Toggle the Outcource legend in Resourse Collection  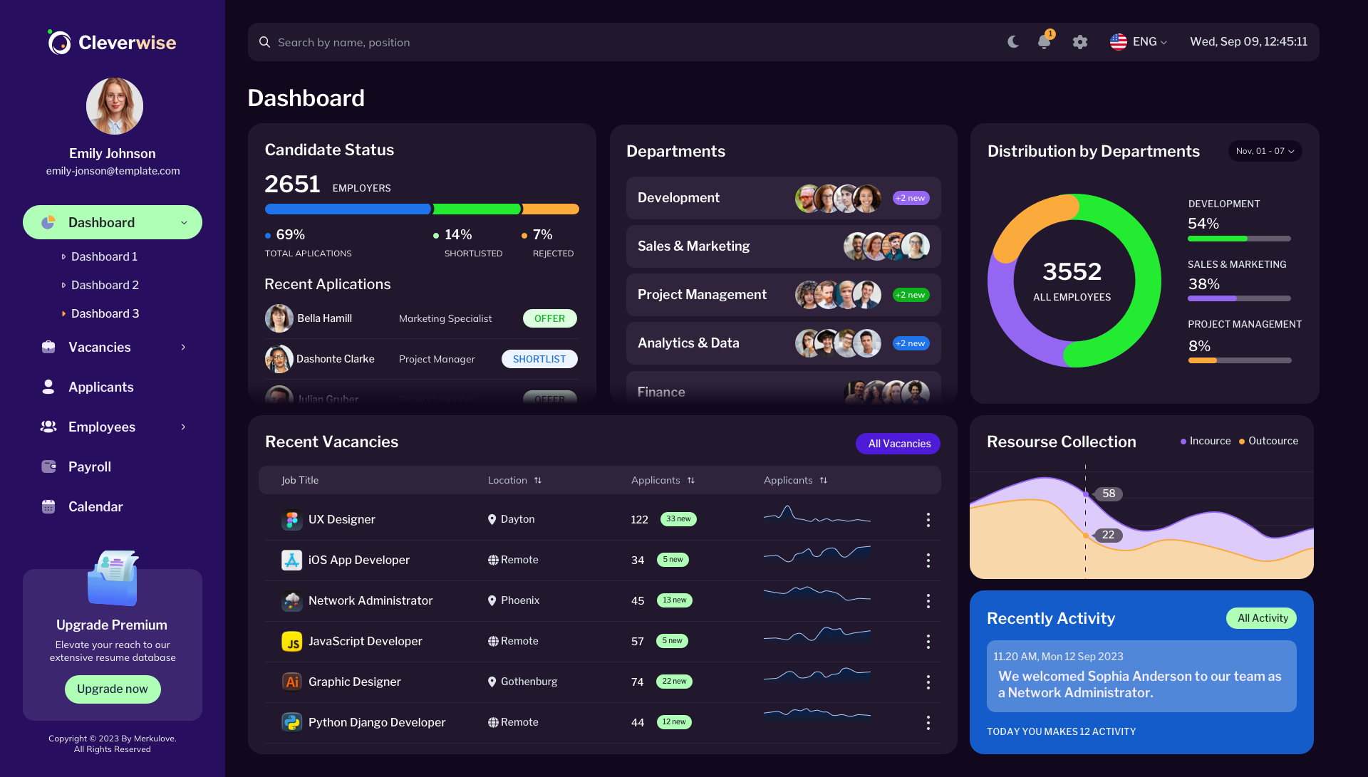point(1268,441)
